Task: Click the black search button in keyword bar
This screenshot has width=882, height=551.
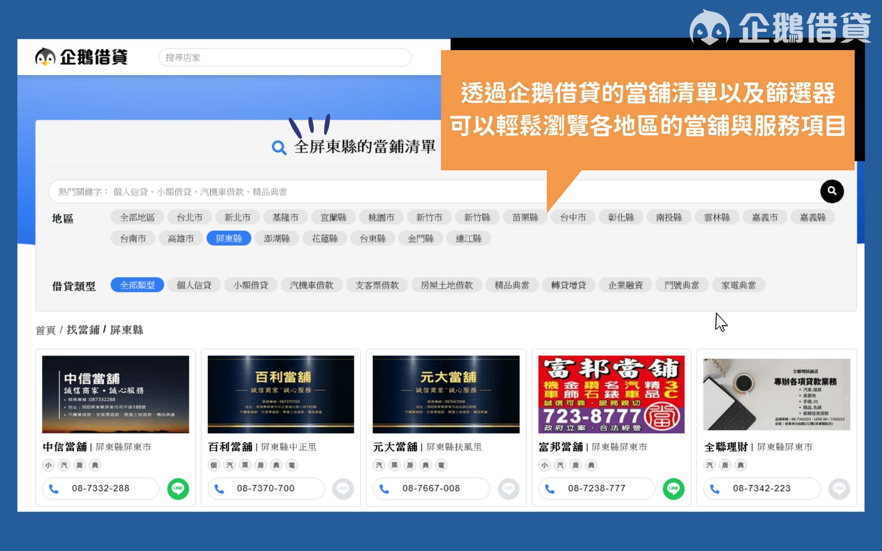Action: point(832,191)
